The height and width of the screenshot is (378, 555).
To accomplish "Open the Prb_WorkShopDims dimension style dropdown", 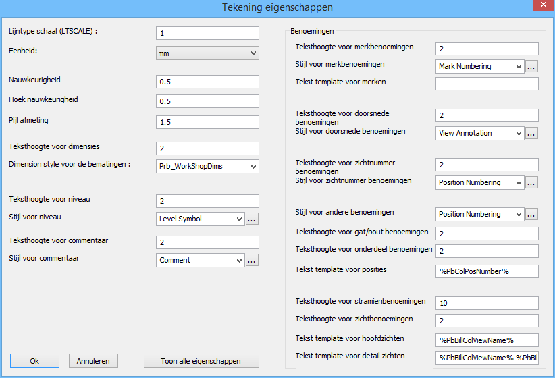I will 207,166.
